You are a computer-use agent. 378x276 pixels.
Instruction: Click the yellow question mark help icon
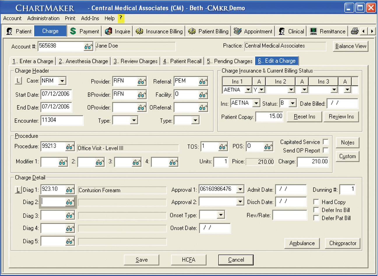[121, 18]
